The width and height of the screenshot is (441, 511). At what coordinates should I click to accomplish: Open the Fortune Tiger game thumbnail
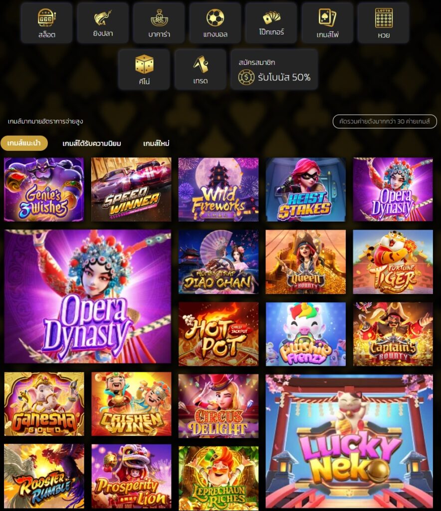pos(393,262)
